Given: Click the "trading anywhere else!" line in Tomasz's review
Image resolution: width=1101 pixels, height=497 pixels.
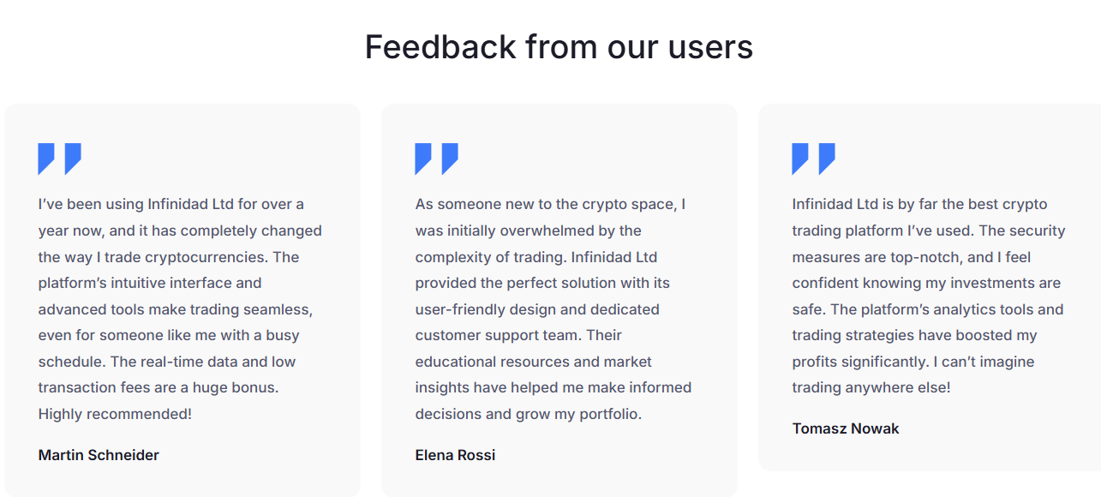Looking at the screenshot, I should 871,387.
